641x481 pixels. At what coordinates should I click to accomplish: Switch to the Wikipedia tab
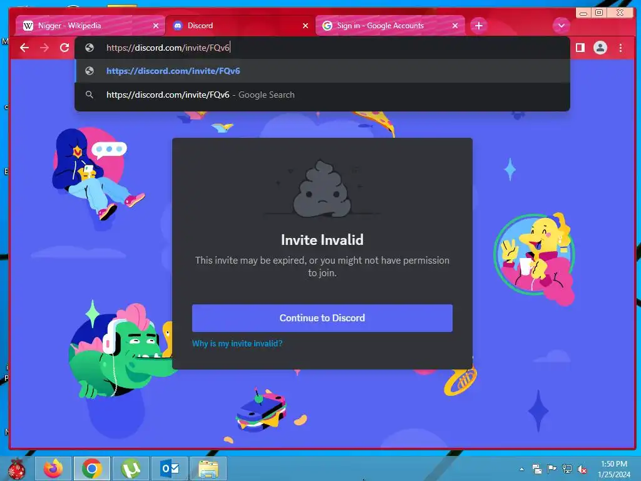click(90, 26)
